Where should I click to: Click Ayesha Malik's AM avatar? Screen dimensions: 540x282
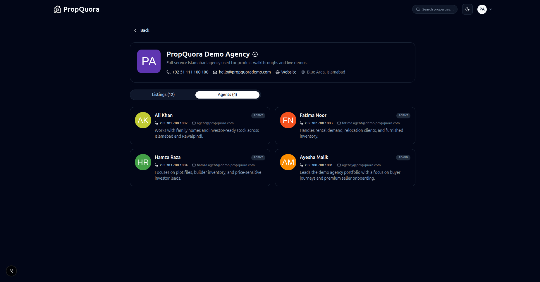coord(288,162)
